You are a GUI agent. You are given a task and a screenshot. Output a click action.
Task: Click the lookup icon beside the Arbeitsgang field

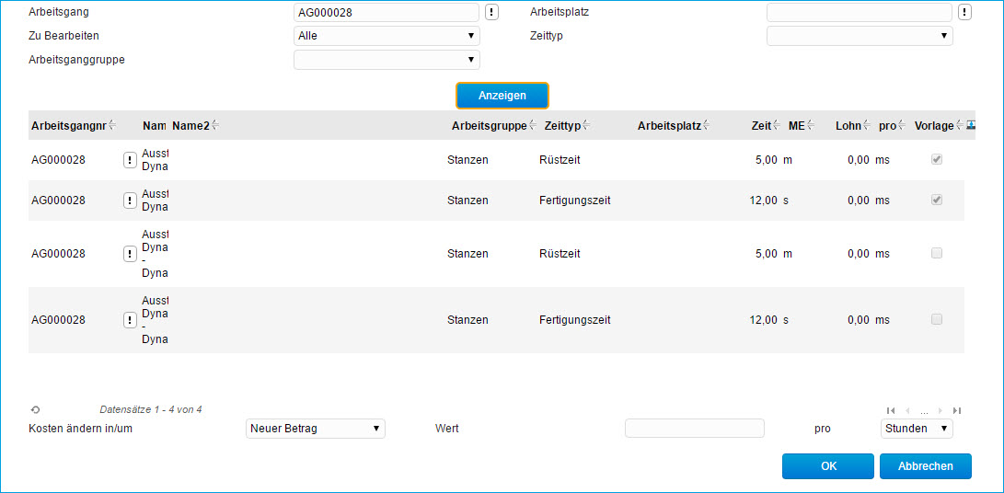492,12
